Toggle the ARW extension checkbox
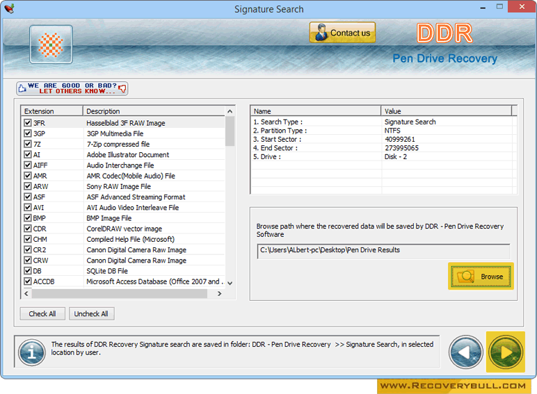Viewport: 537px width, 394px height. pyautogui.click(x=28, y=186)
